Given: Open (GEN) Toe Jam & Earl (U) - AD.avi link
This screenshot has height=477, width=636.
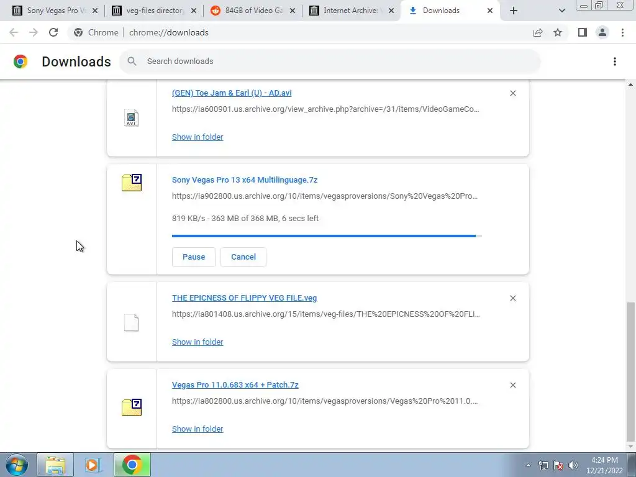Looking at the screenshot, I should 232,93.
